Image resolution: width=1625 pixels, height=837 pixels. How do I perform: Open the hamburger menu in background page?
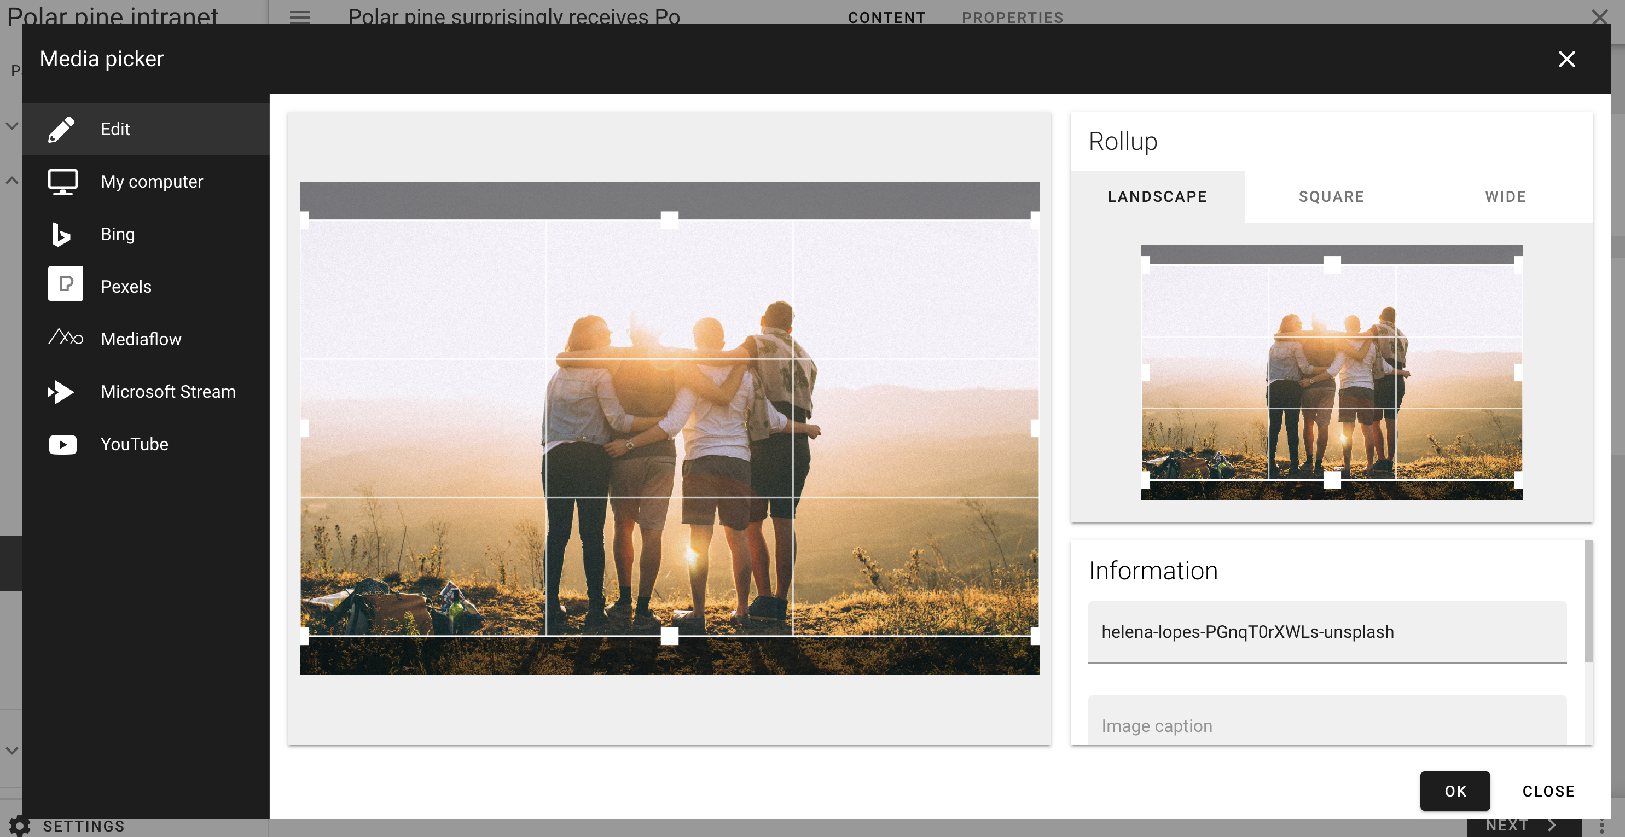coord(300,17)
